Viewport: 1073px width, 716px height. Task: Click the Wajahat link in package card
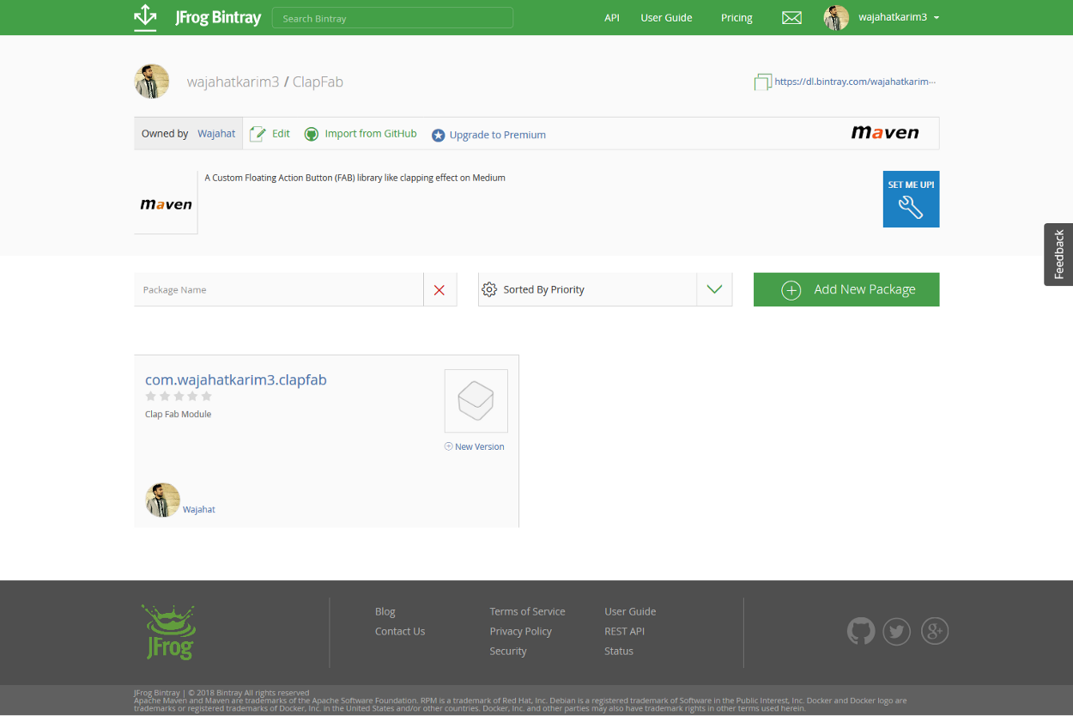point(199,509)
